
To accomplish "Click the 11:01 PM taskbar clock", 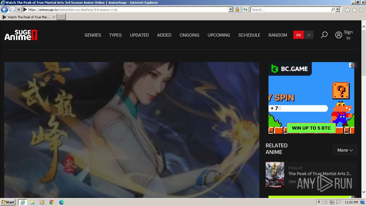I will coord(351,202).
